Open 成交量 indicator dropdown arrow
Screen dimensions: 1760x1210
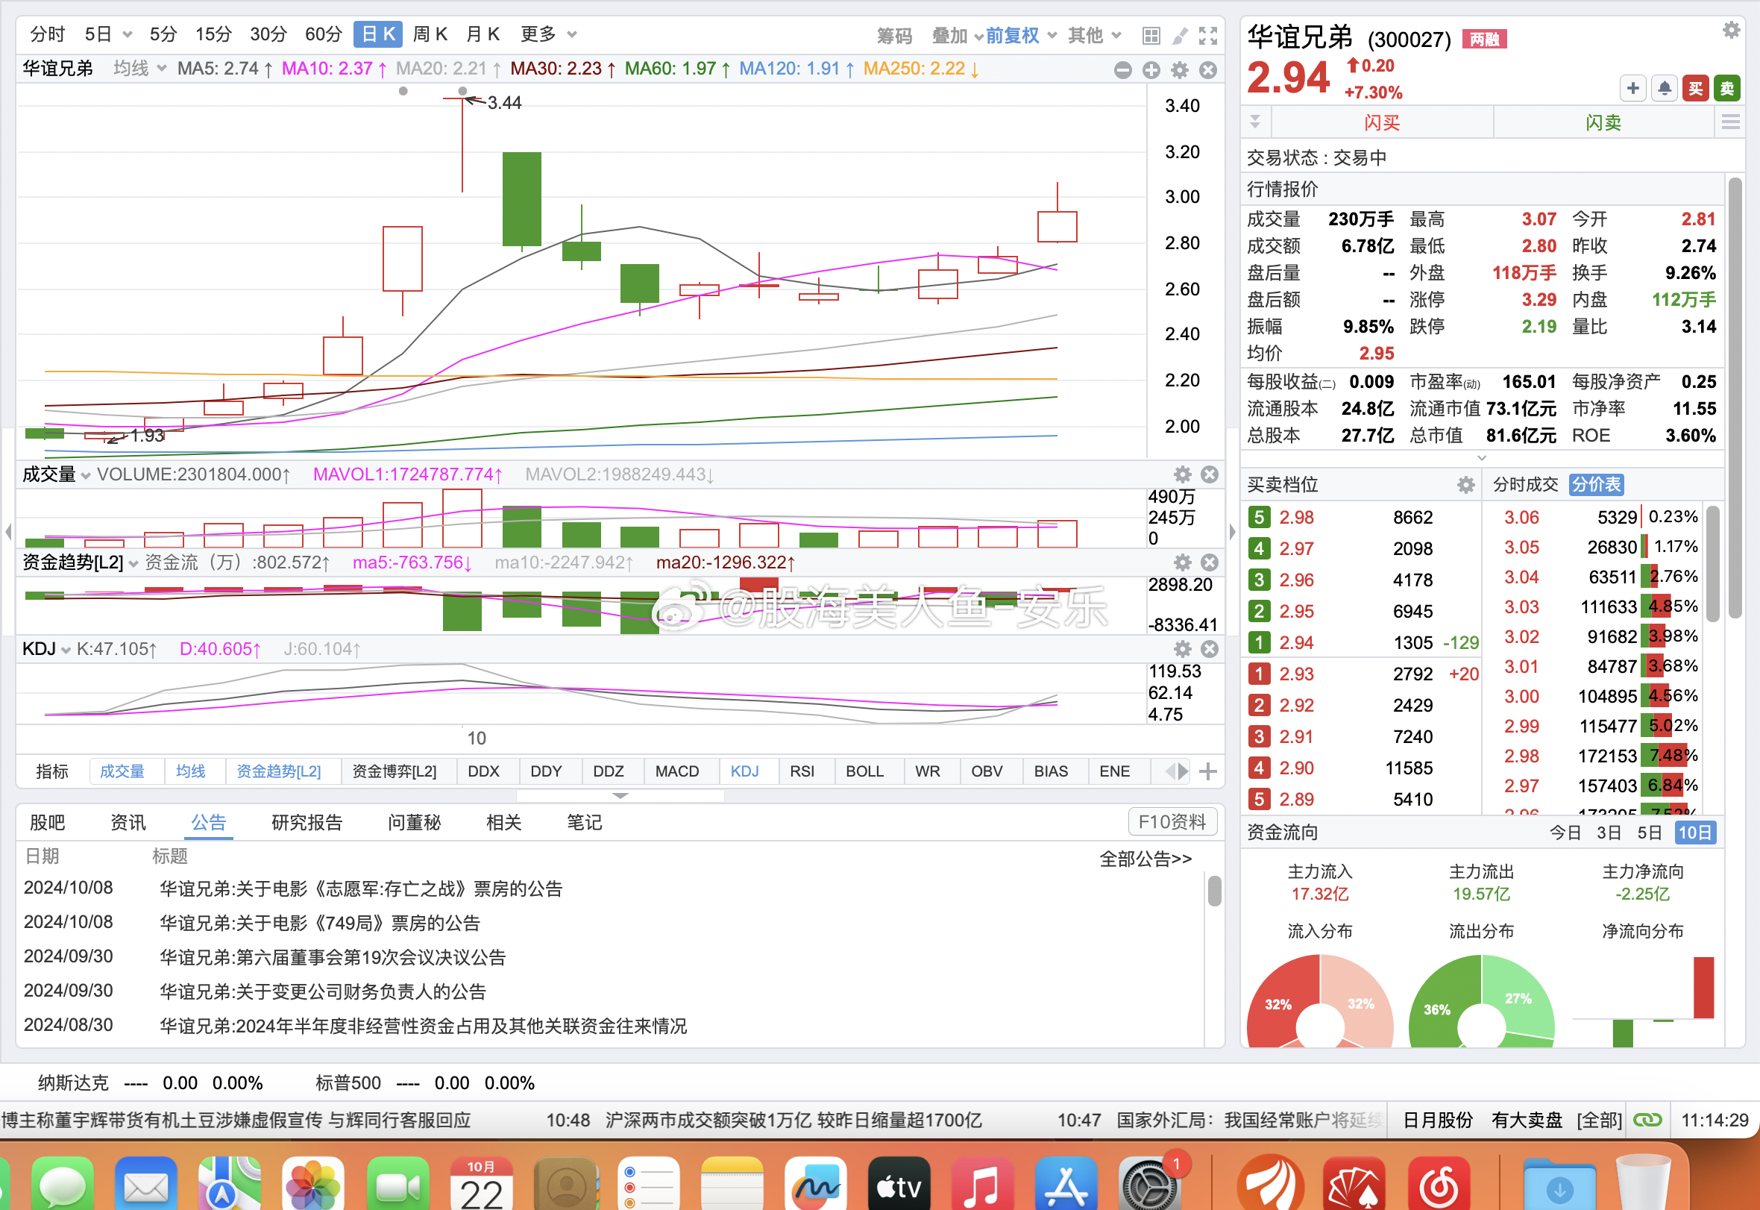(x=86, y=475)
